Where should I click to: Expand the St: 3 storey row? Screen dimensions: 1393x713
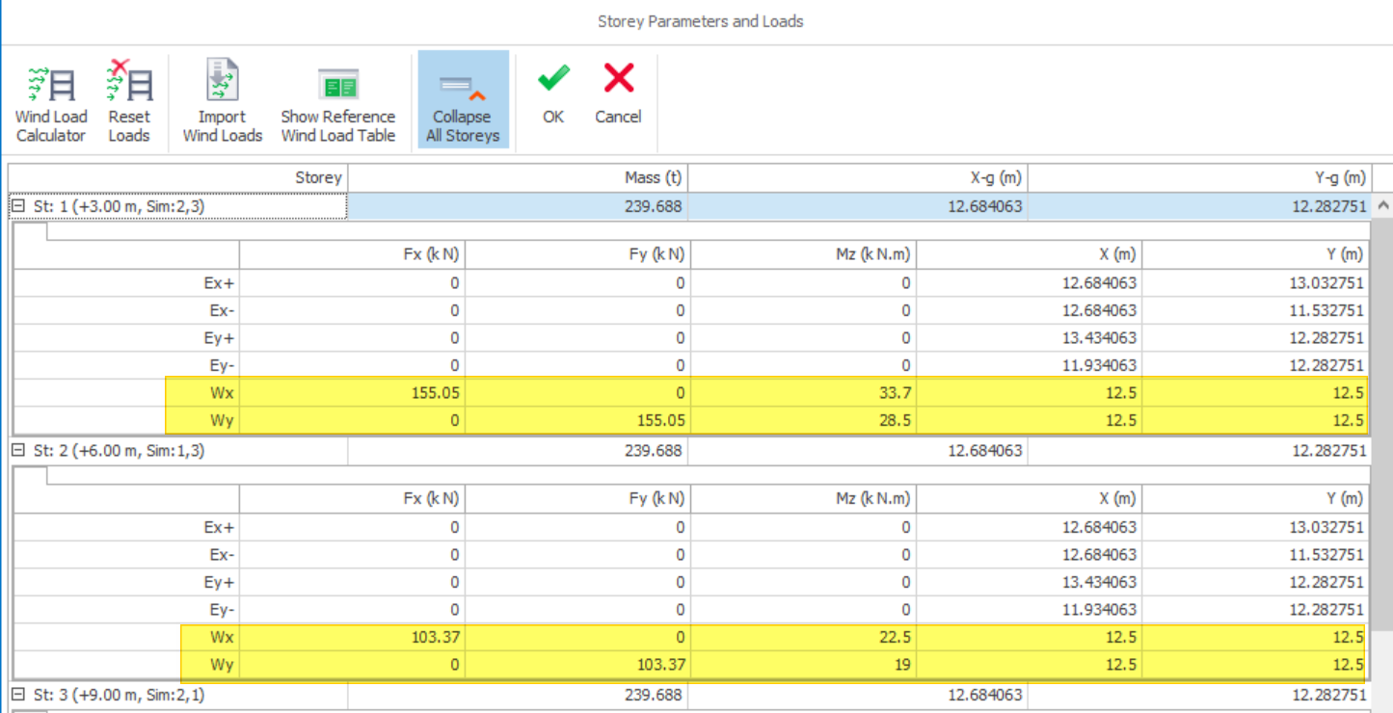[x=17, y=694]
